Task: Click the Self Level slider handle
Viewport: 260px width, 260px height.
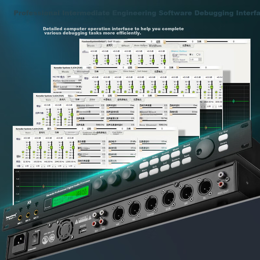Action: click(x=55, y=90)
